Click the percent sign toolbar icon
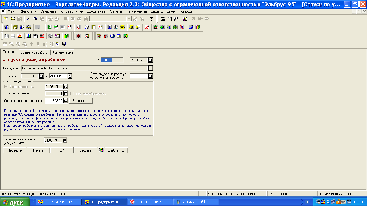Image resolution: width=367 pixels, height=206 pixels. 78,27
